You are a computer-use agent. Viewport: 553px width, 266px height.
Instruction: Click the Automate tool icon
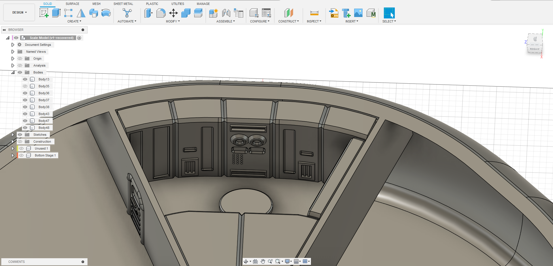tap(127, 13)
